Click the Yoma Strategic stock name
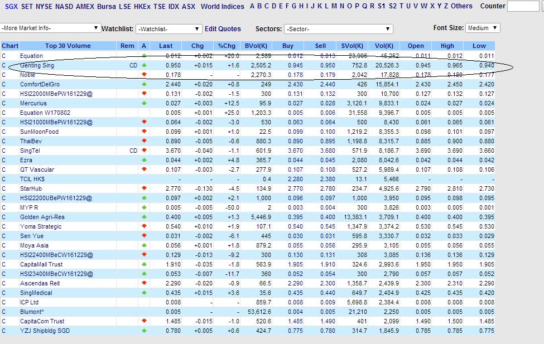This screenshot has height=344, width=544. pos(41,226)
